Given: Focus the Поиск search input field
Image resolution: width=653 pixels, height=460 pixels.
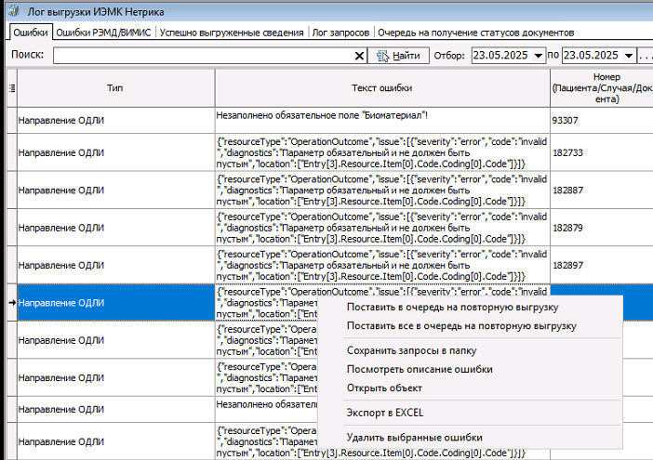Looking at the screenshot, I should (x=203, y=56).
